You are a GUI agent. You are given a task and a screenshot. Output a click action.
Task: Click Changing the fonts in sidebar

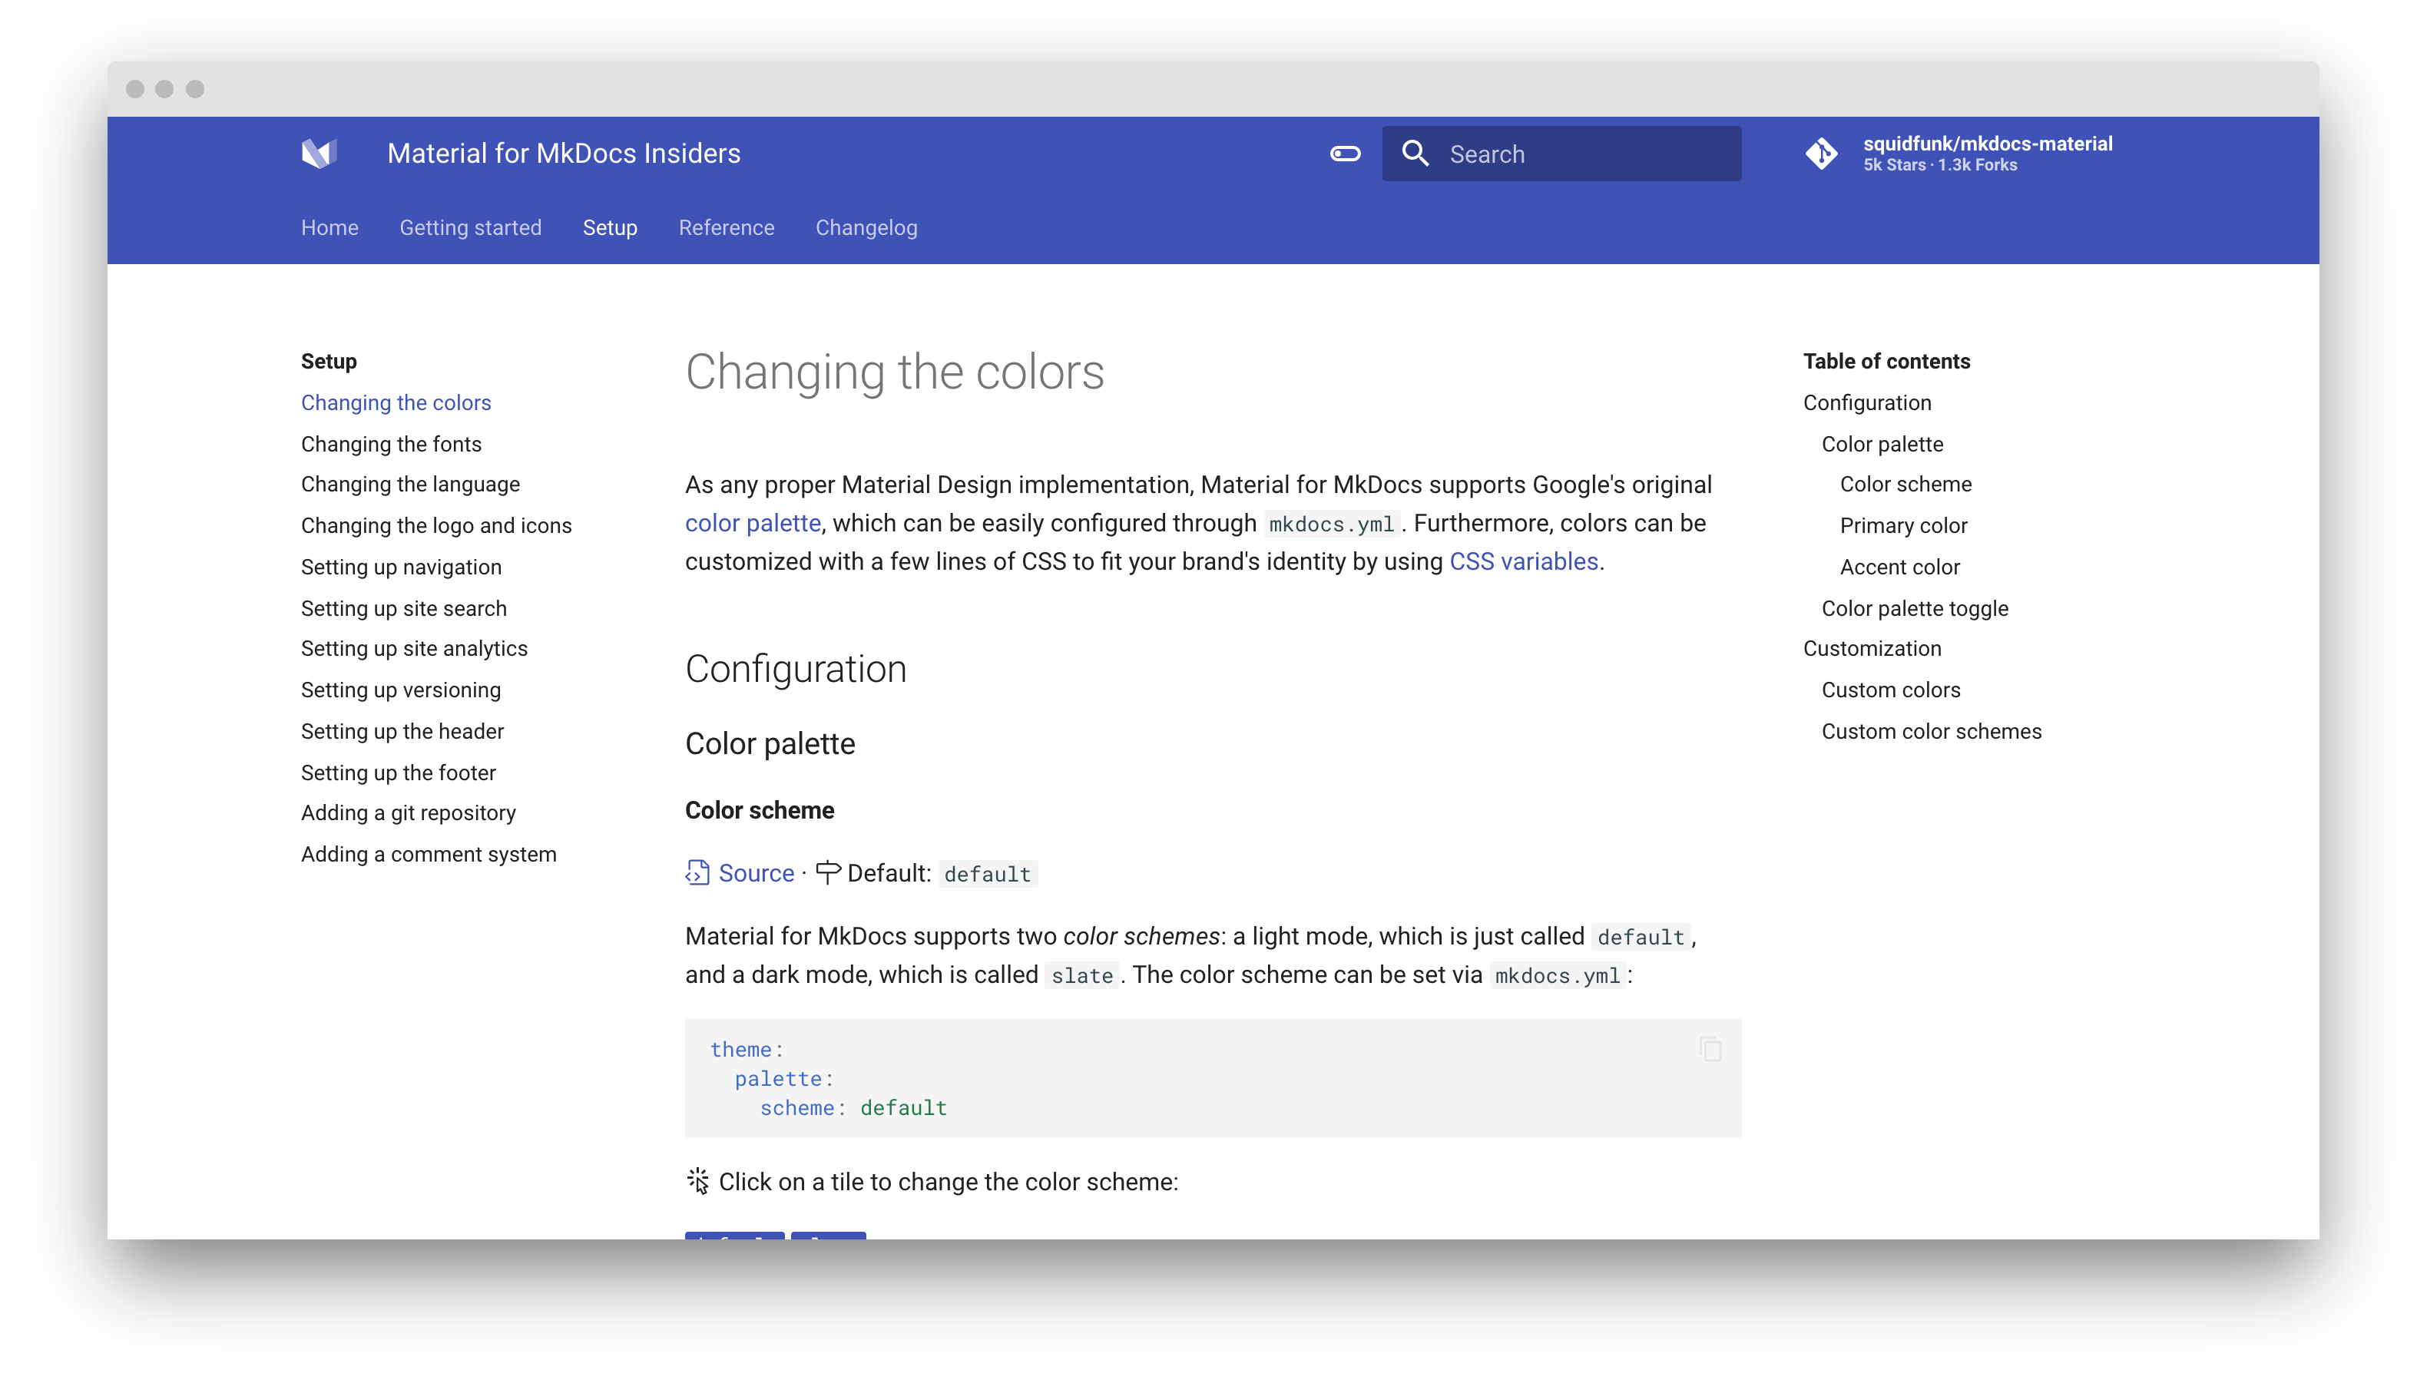click(390, 443)
